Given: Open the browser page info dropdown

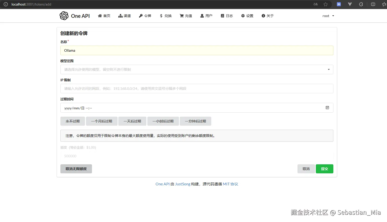Looking at the screenshot, I should tap(6, 4).
